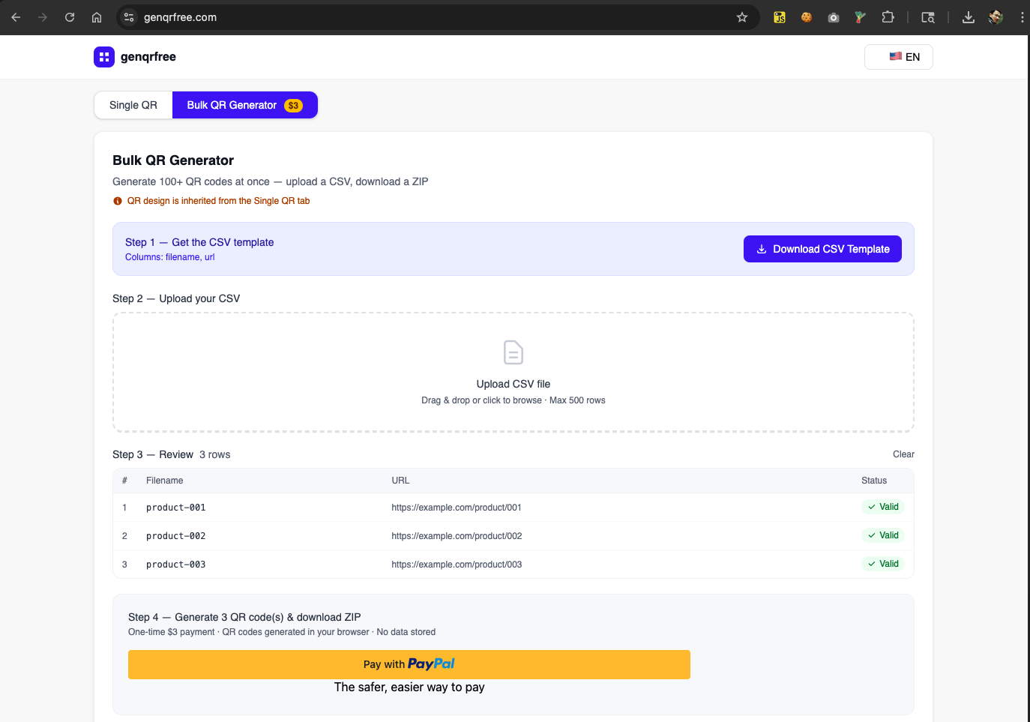Open the browser three-dot menu

click(1022, 17)
